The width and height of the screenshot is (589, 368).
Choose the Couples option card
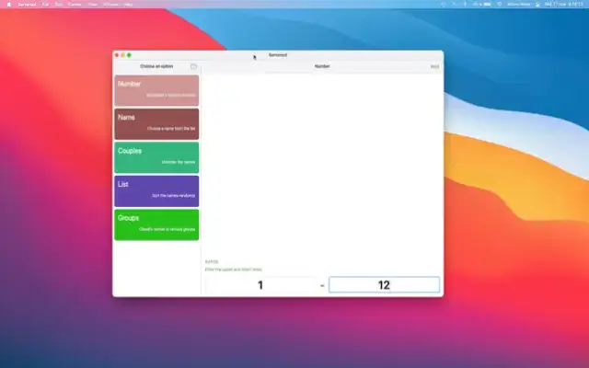coord(156,157)
